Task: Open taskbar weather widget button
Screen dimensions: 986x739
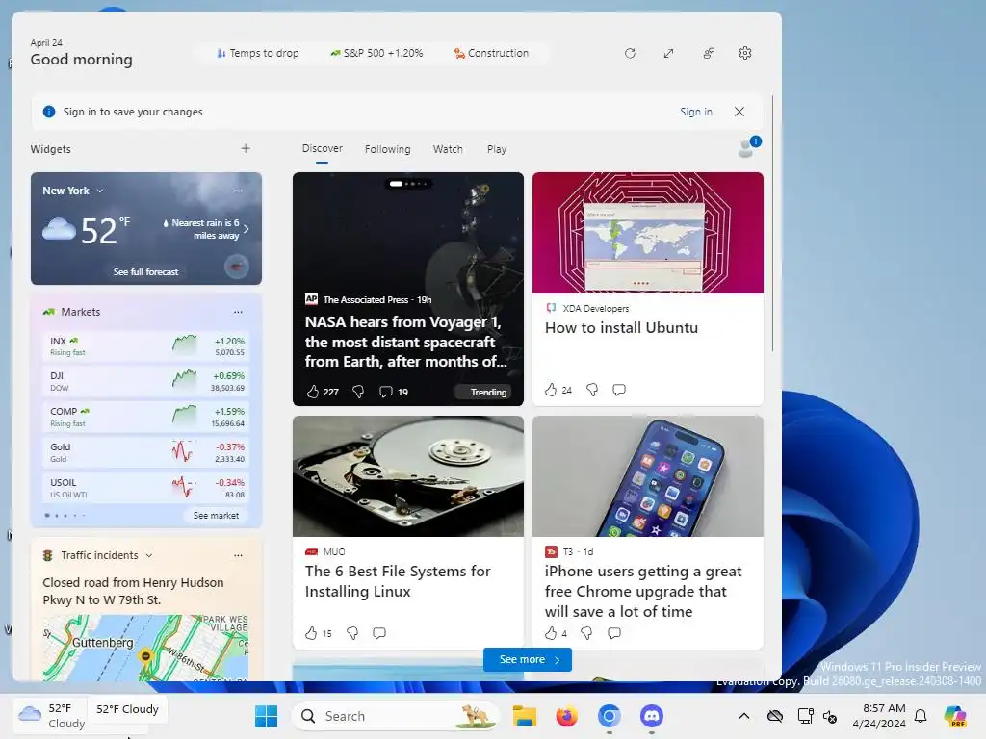Action: point(51,716)
